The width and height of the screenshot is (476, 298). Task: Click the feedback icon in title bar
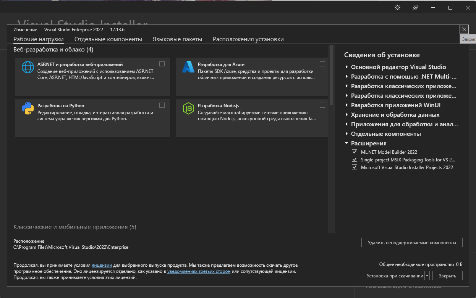tap(415, 8)
